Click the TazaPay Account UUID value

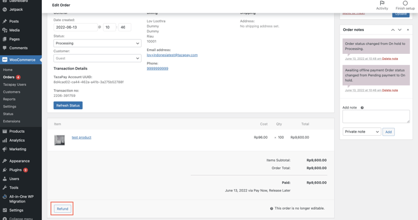(x=89, y=82)
